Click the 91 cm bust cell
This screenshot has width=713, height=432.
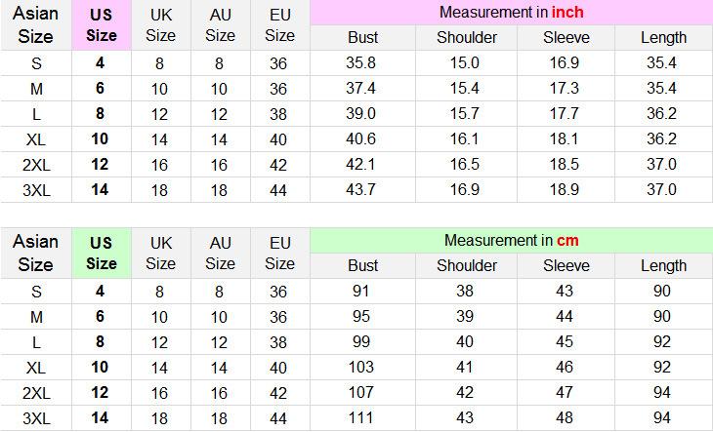(x=362, y=291)
